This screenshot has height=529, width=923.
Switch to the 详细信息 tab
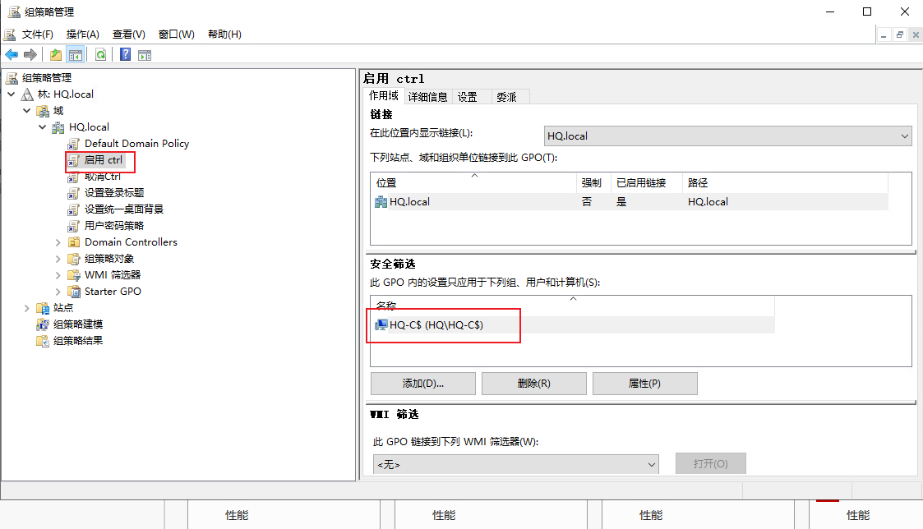tap(428, 97)
